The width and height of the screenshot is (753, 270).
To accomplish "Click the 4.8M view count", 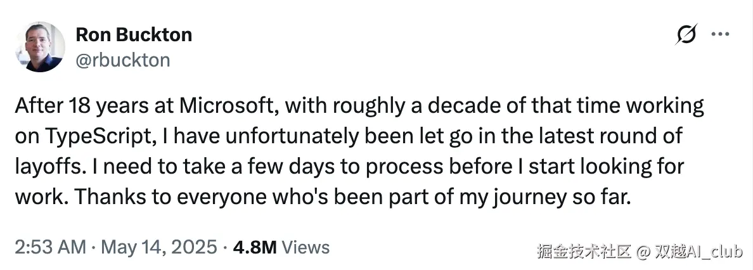I will (255, 247).
